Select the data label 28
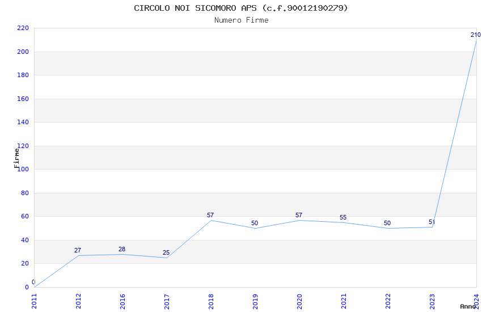The image size is (482, 312). [122, 249]
